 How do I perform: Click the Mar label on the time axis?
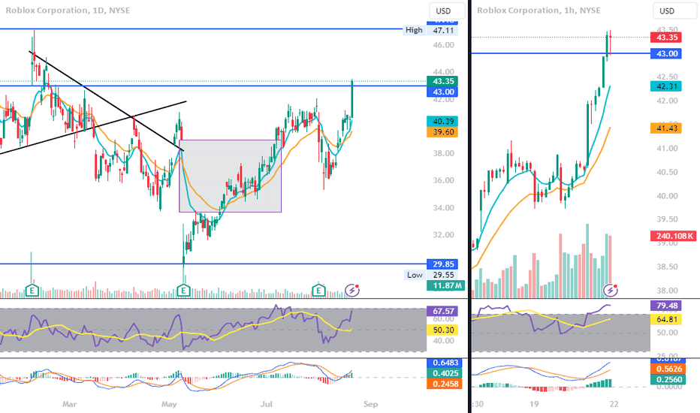coord(69,404)
